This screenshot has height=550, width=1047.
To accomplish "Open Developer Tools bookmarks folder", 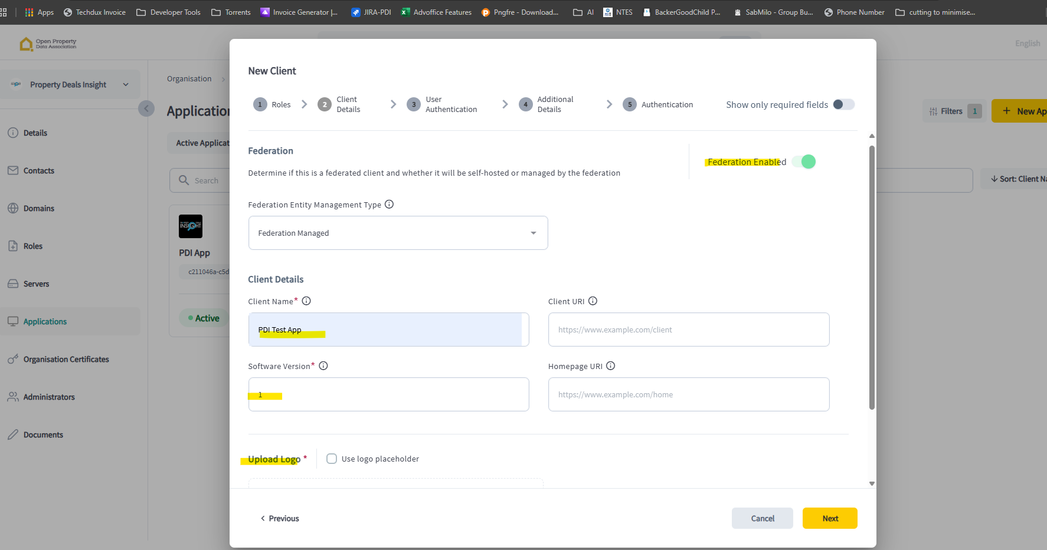I will (x=168, y=12).
